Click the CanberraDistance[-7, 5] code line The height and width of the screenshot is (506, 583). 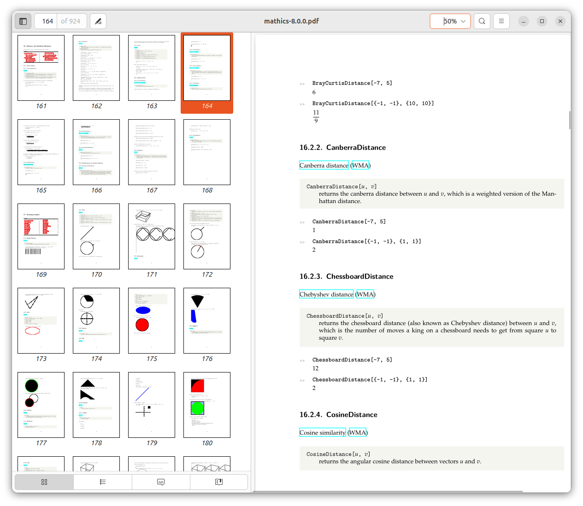tap(349, 221)
